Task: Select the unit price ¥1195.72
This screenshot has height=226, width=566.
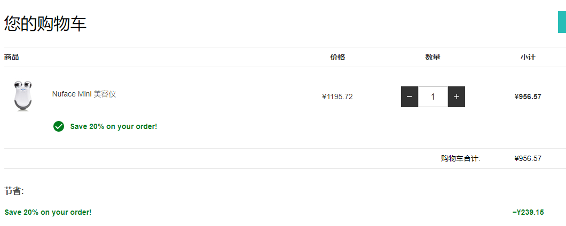Action: point(337,96)
